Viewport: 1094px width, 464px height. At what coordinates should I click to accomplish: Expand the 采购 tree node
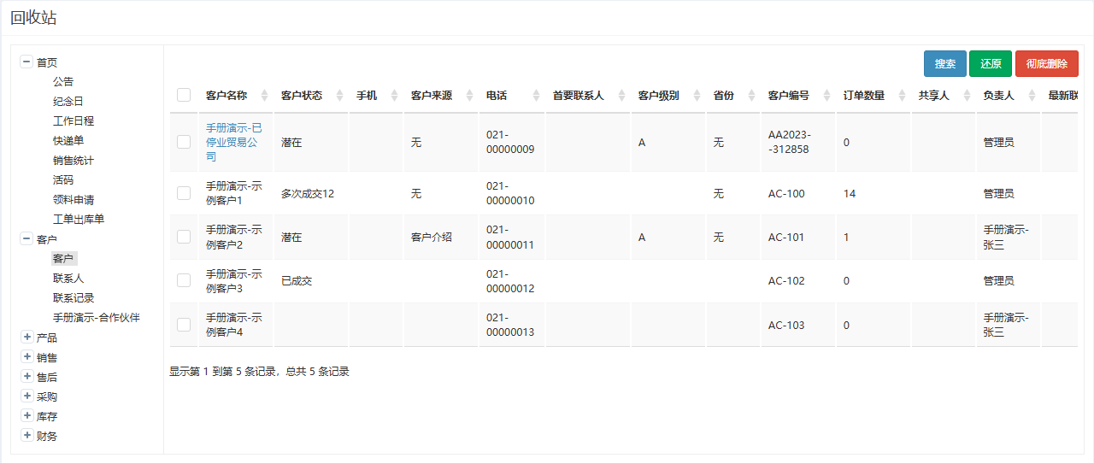[x=26, y=396]
